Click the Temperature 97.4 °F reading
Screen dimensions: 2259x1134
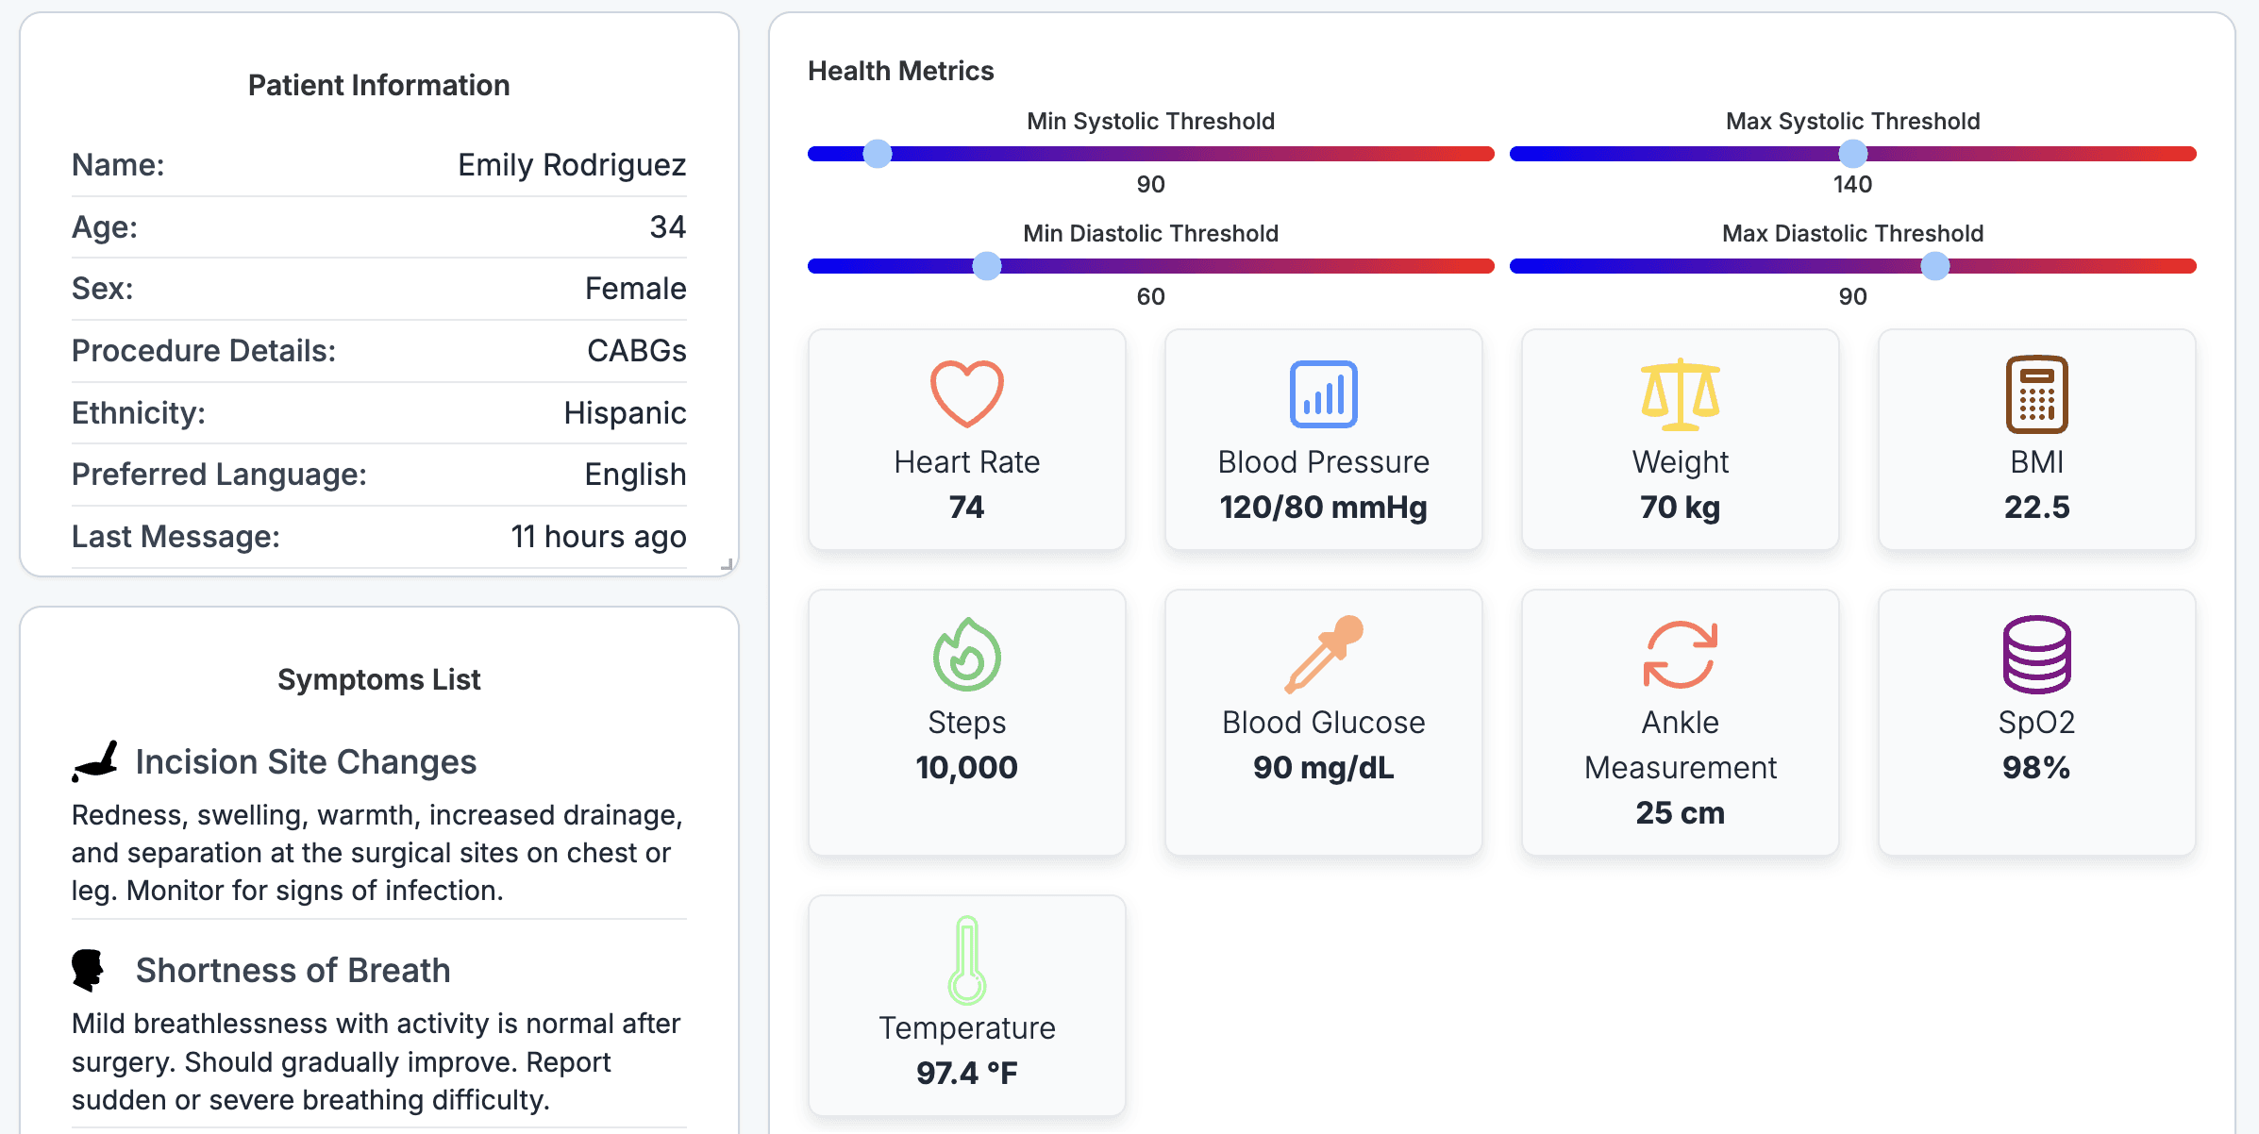[x=966, y=1073]
